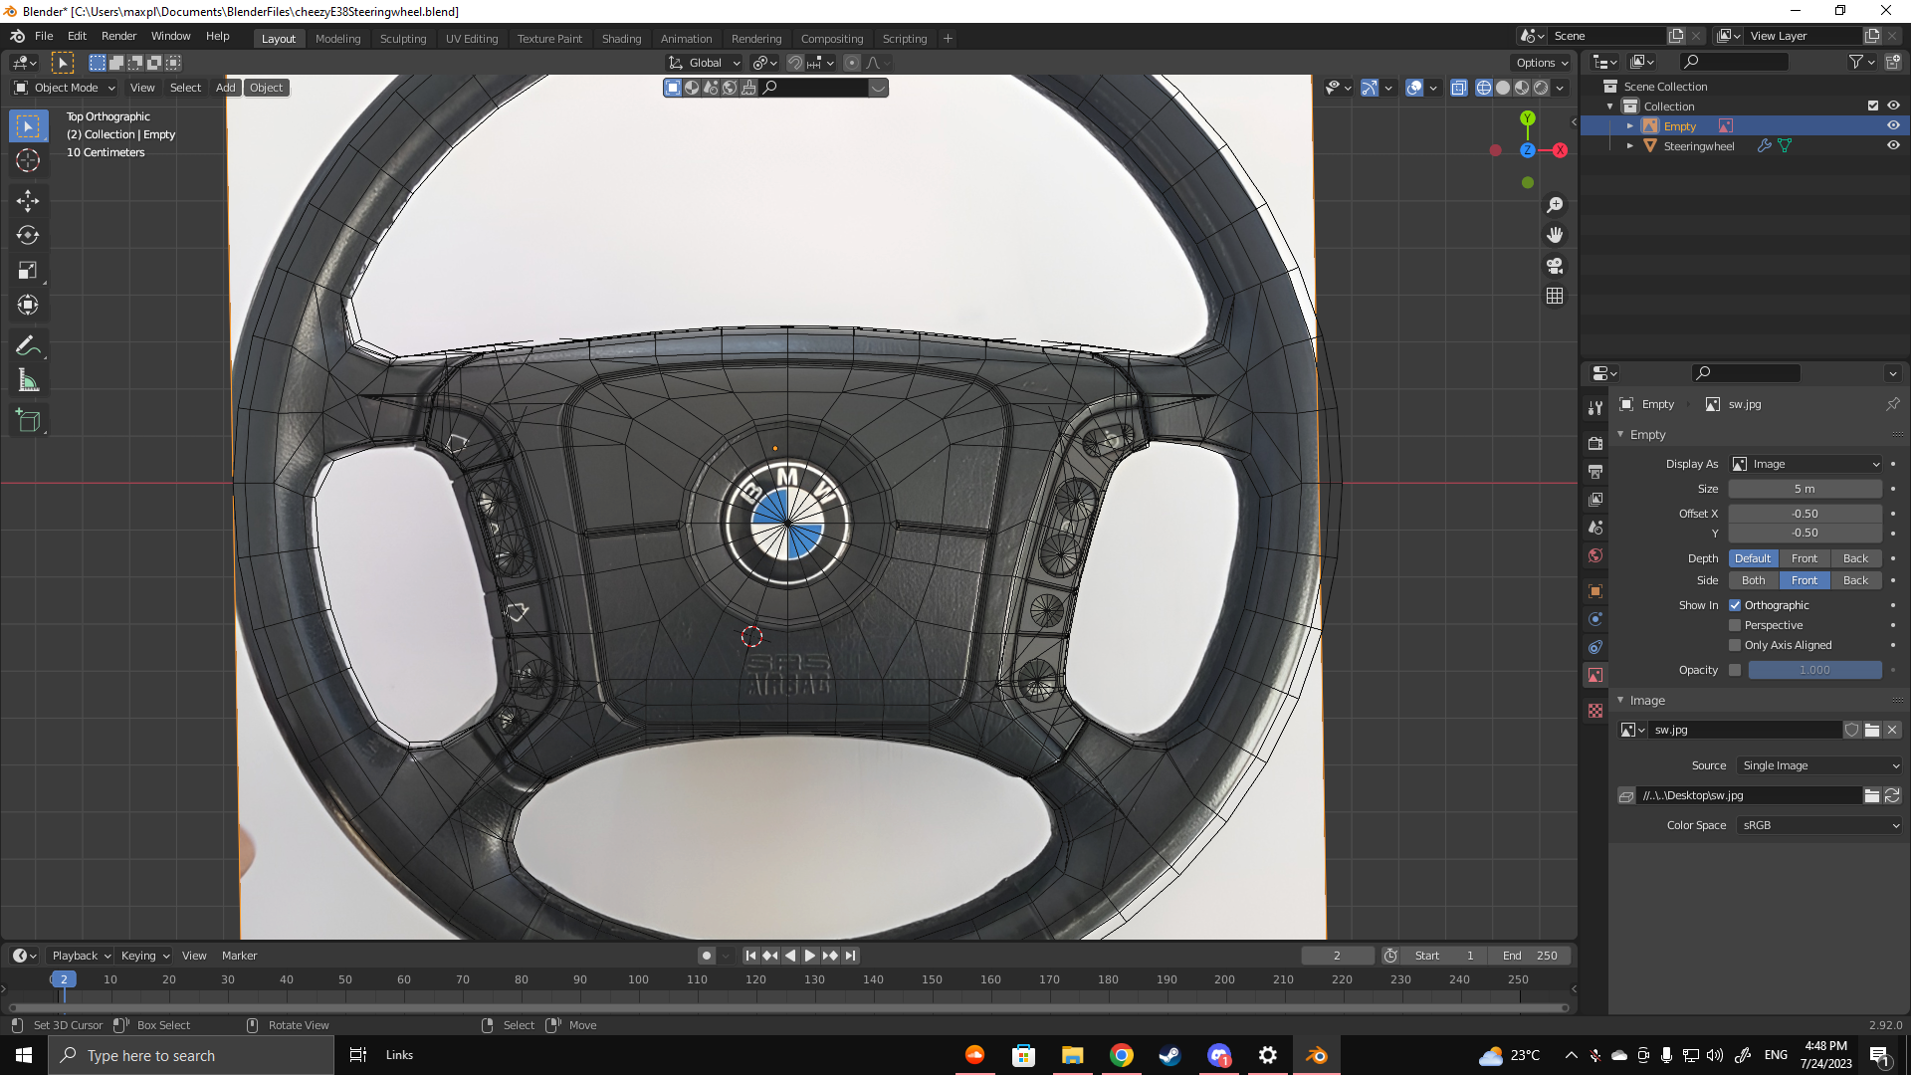
Task: Enable the Perspective checkbox
Action: click(1735, 625)
